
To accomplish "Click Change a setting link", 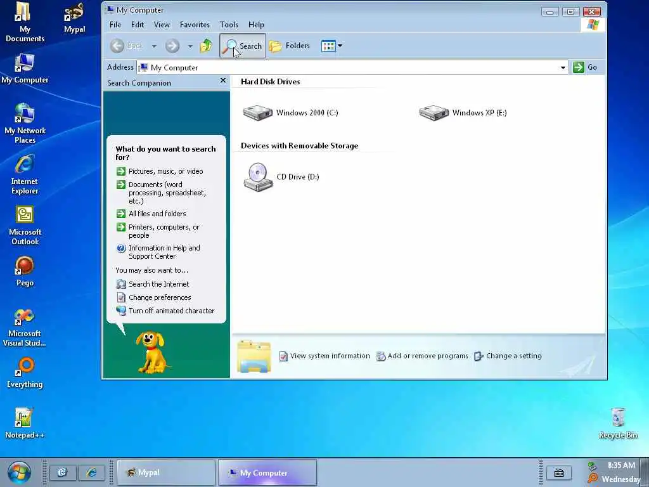I will point(513,356).
